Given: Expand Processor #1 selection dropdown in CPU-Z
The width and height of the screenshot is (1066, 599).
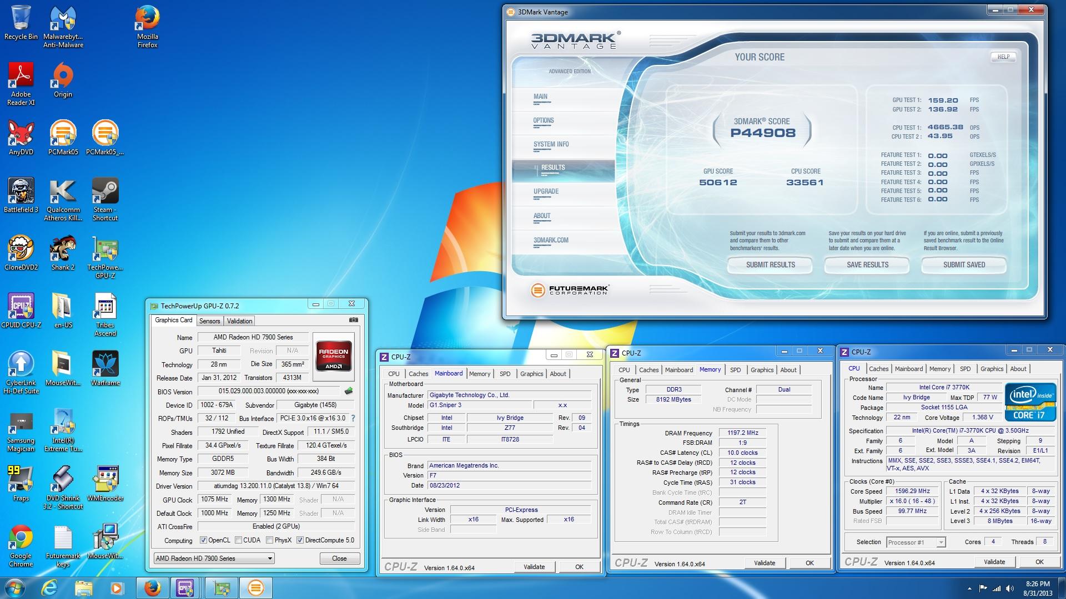Looking at the screenshot, I should coord(916,542).
